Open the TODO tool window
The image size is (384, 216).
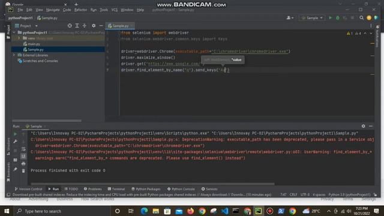71,189
